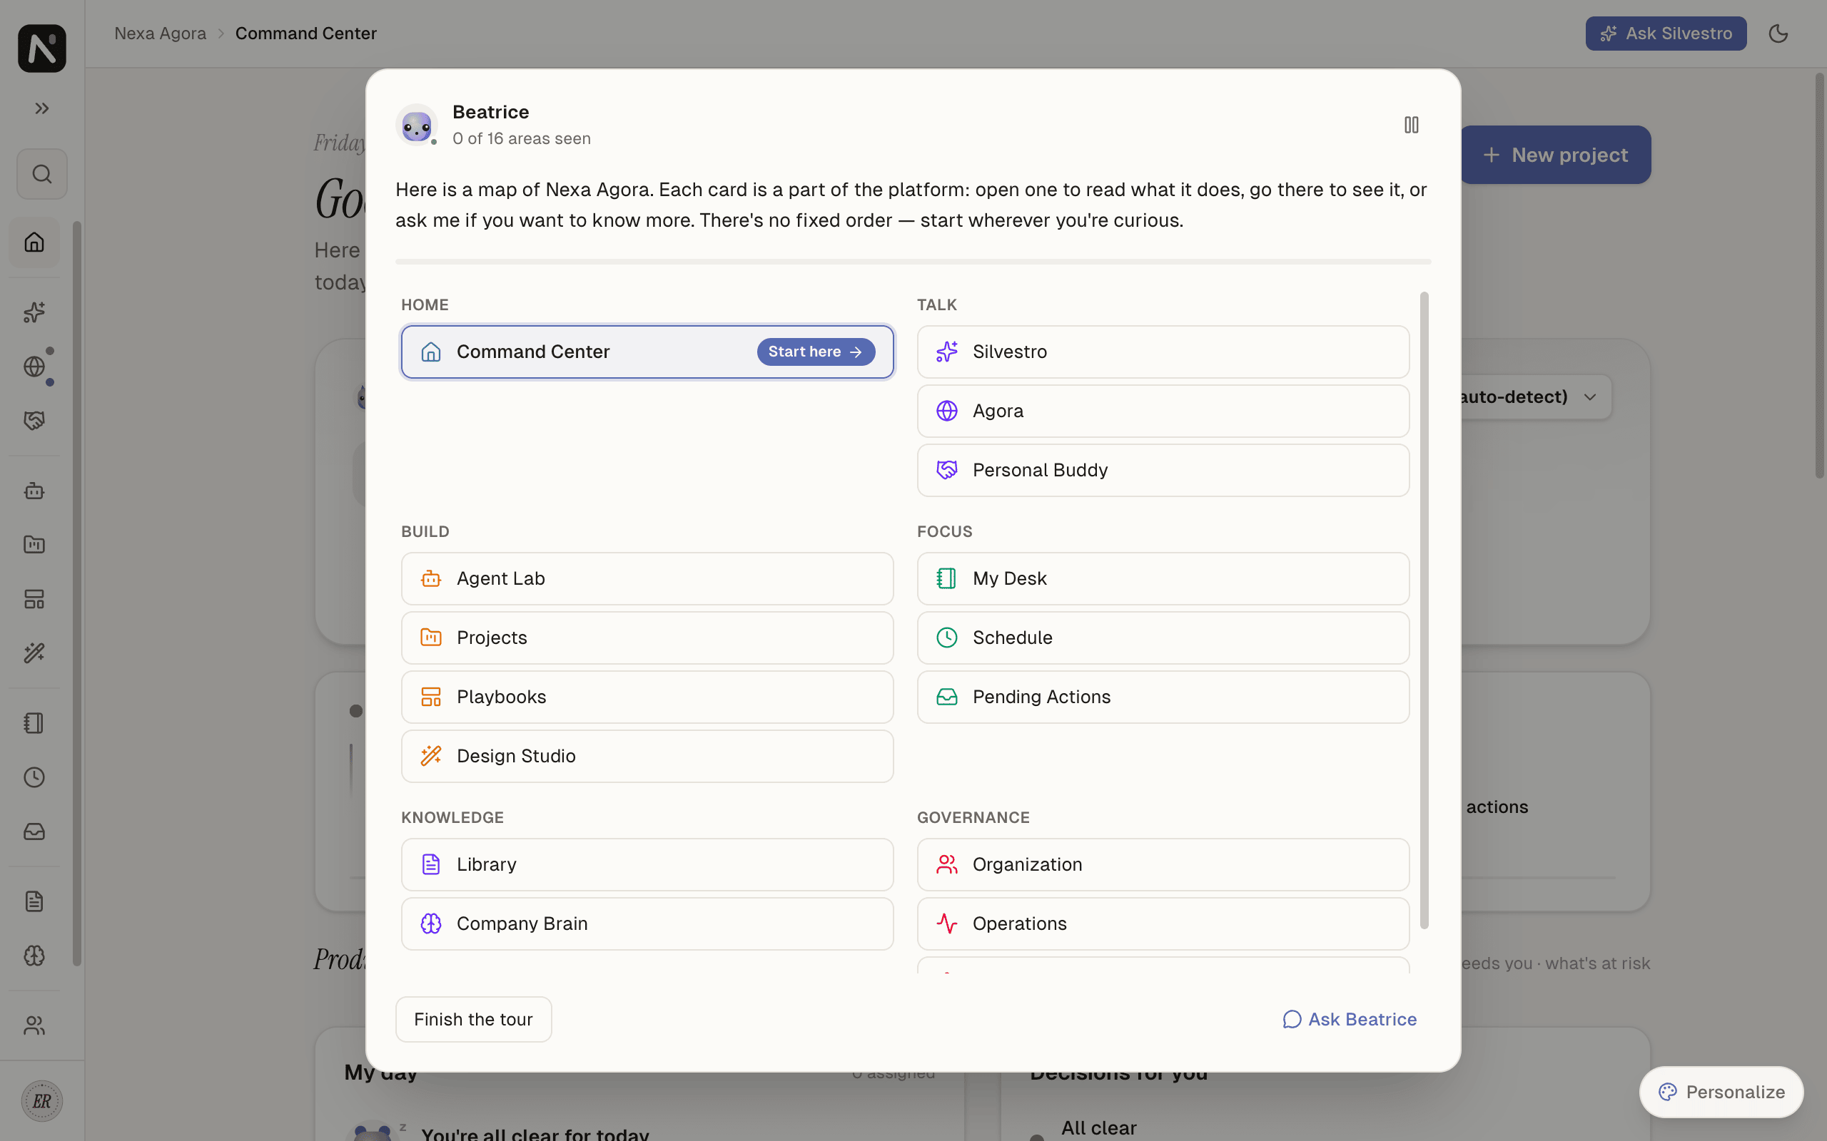Open the Projects card in the tour map
The width and height of the screenshot is (1827, 1141).
tap(647, 638)
